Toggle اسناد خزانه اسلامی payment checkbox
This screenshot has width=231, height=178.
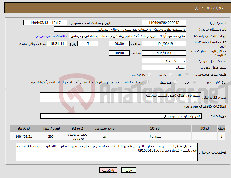[x=147, y=82]
